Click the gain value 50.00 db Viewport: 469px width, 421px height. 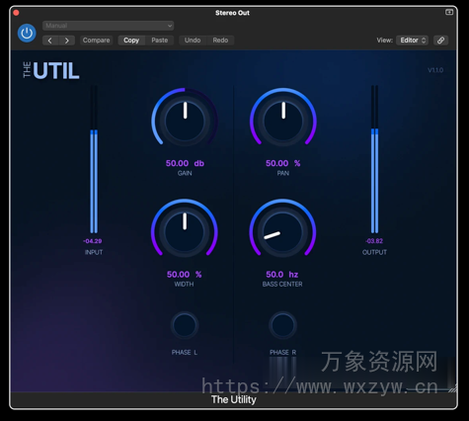click(x=185, y=163)
